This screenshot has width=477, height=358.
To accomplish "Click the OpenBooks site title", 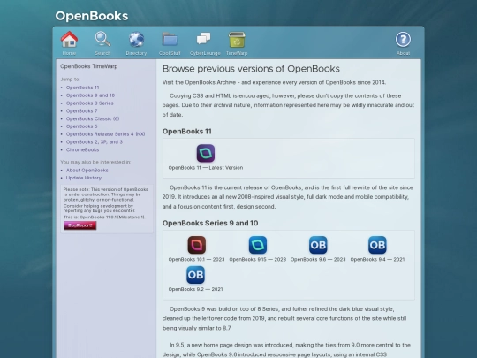I will pos(92,16).
